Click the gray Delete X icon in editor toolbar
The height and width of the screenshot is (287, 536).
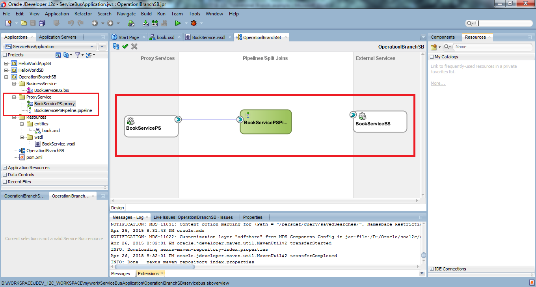click(x=134, y=47)
